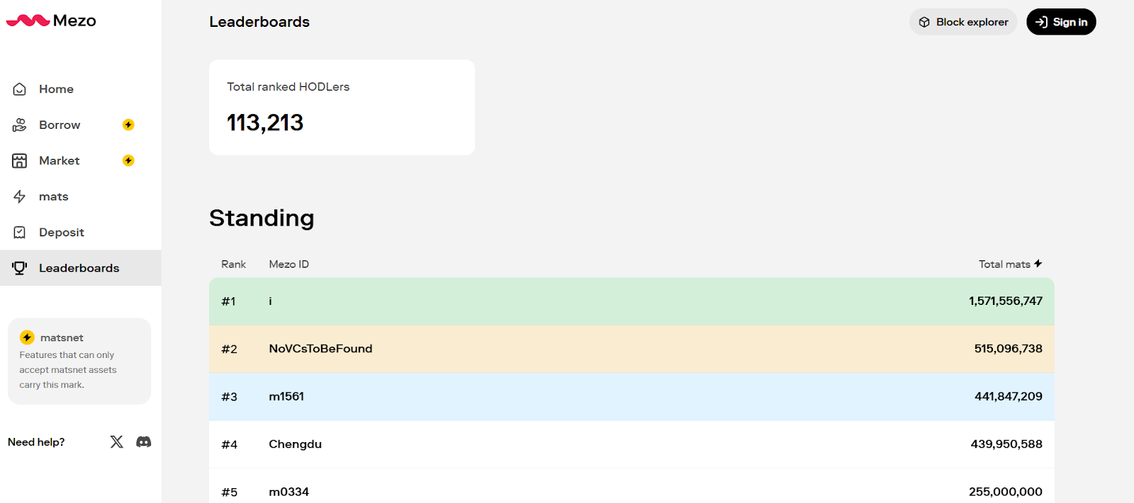Sort by Total mats column header
The height and width of the screenshot is (503, 1134).
coord(1010,264)
